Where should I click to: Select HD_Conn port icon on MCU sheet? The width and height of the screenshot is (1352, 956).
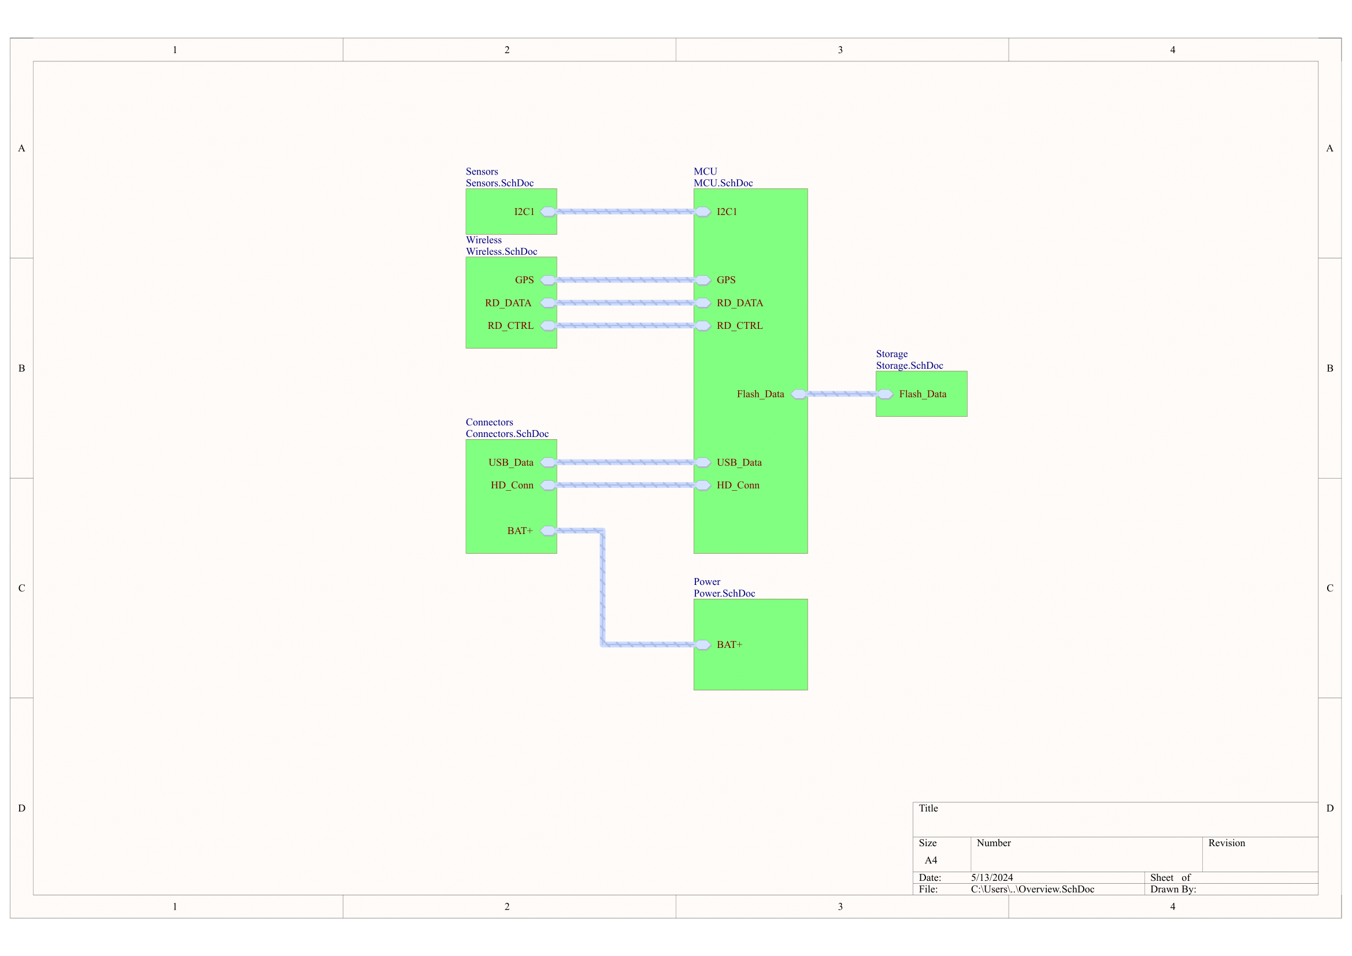pos(702,485)
